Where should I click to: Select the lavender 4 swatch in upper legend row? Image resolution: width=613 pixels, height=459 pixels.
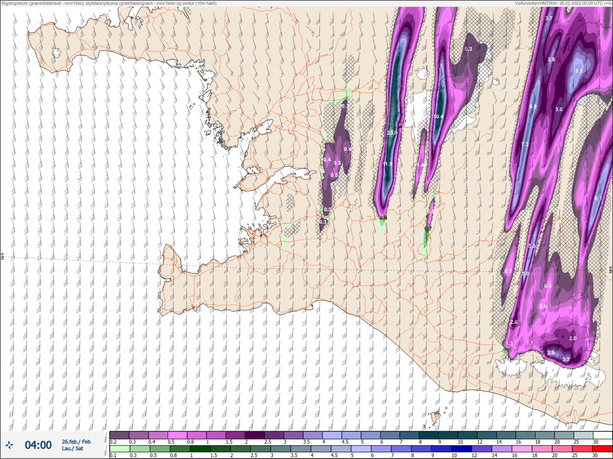click(333, 435)
